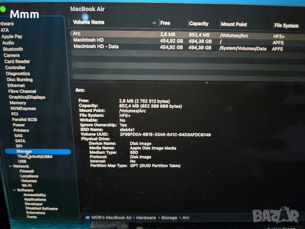305x229 pixels.
Task: Collapse the Software section chevron
Action: 14,190
